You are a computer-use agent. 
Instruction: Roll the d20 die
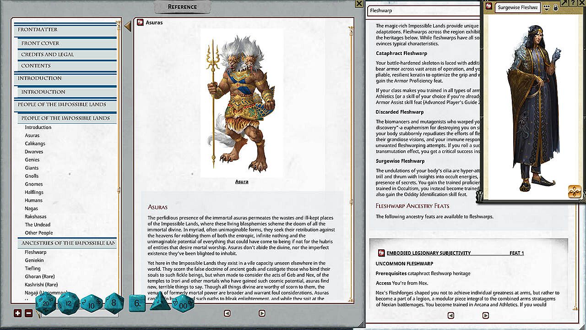click(x=45, y=303)
